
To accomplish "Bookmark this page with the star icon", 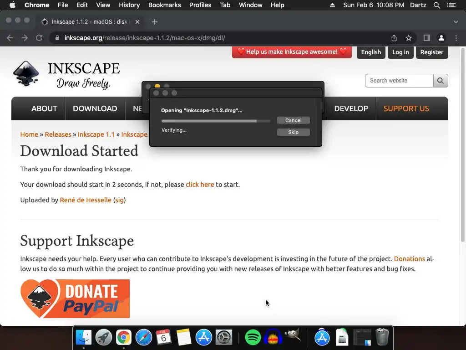I will point(409,38).
